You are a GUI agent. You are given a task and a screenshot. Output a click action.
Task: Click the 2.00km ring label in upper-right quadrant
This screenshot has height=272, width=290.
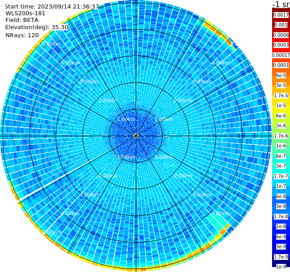(x=183, y=100)
